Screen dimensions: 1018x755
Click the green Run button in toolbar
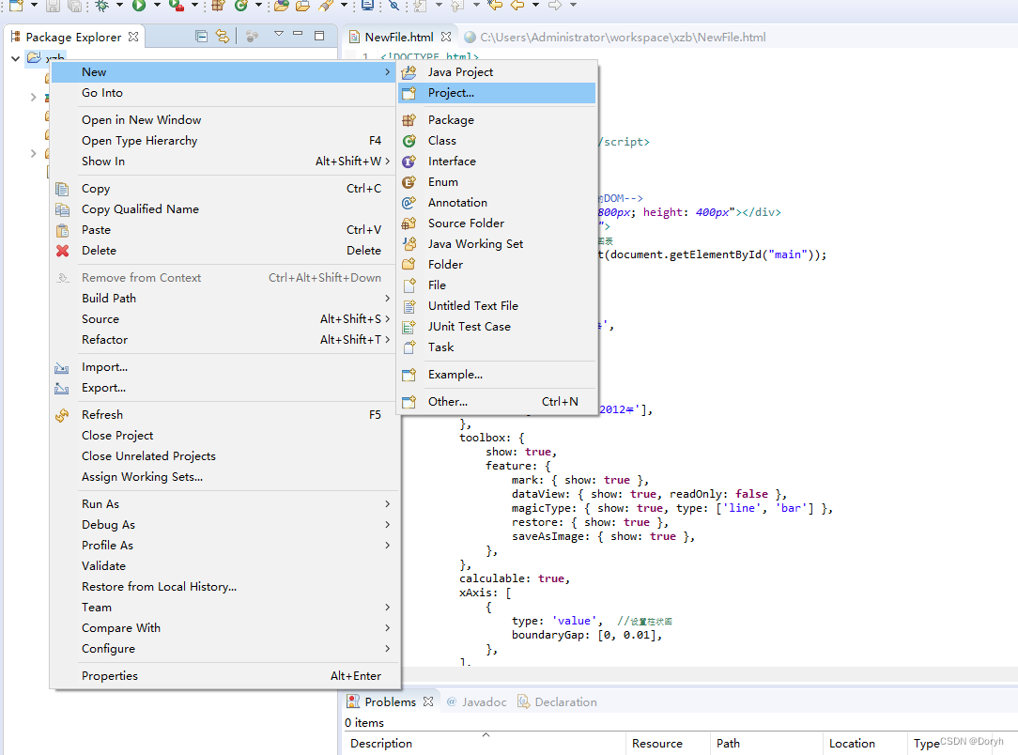click(x=139, y=6)
